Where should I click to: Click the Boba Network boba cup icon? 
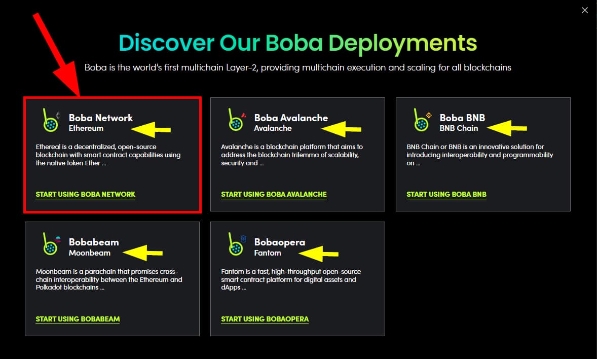click(50, 124)
